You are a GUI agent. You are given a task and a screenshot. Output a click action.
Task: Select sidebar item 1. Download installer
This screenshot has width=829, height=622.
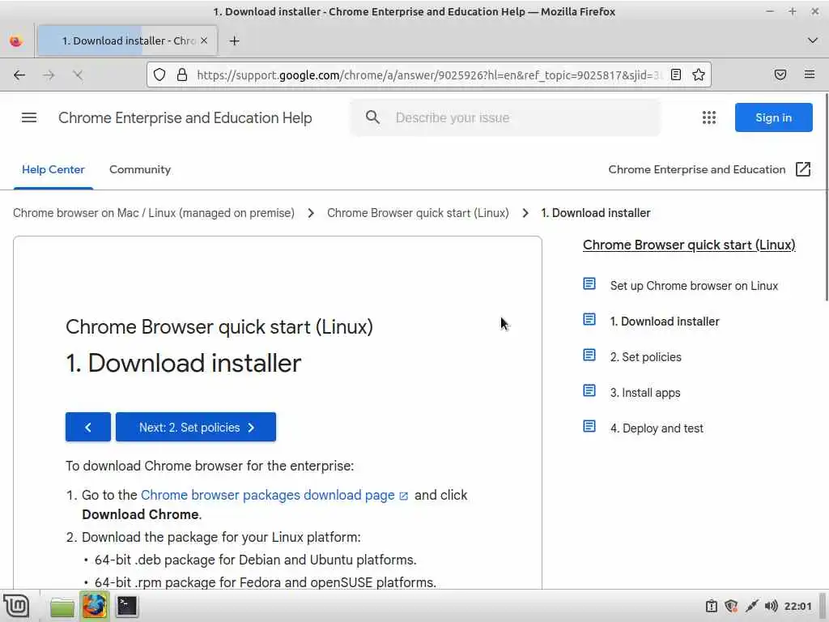click(x=665, y=322)
